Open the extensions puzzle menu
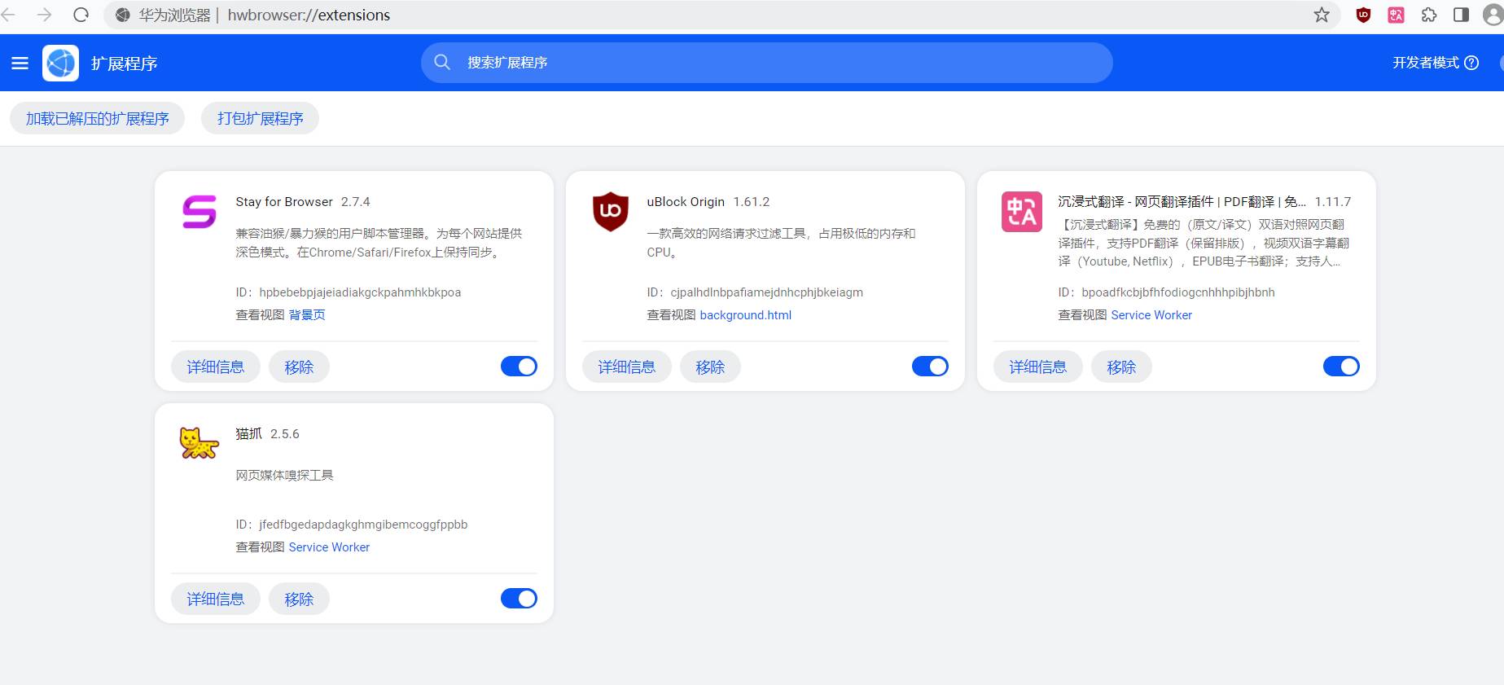1504x685 pixels. pyautogui.click(x=1429, y=15)
